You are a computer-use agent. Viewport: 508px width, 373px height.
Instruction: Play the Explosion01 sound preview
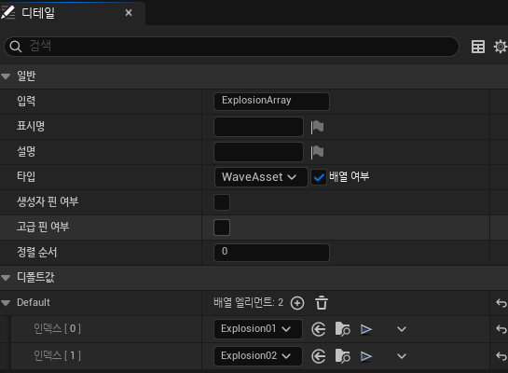(366, 329)
